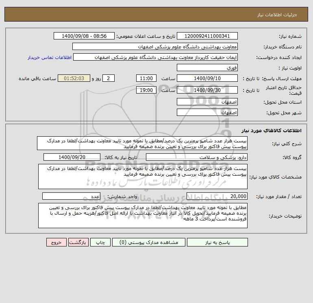313x303 pixels.
Task: Click the quantity field 20,000
Action: pos(217,196)
